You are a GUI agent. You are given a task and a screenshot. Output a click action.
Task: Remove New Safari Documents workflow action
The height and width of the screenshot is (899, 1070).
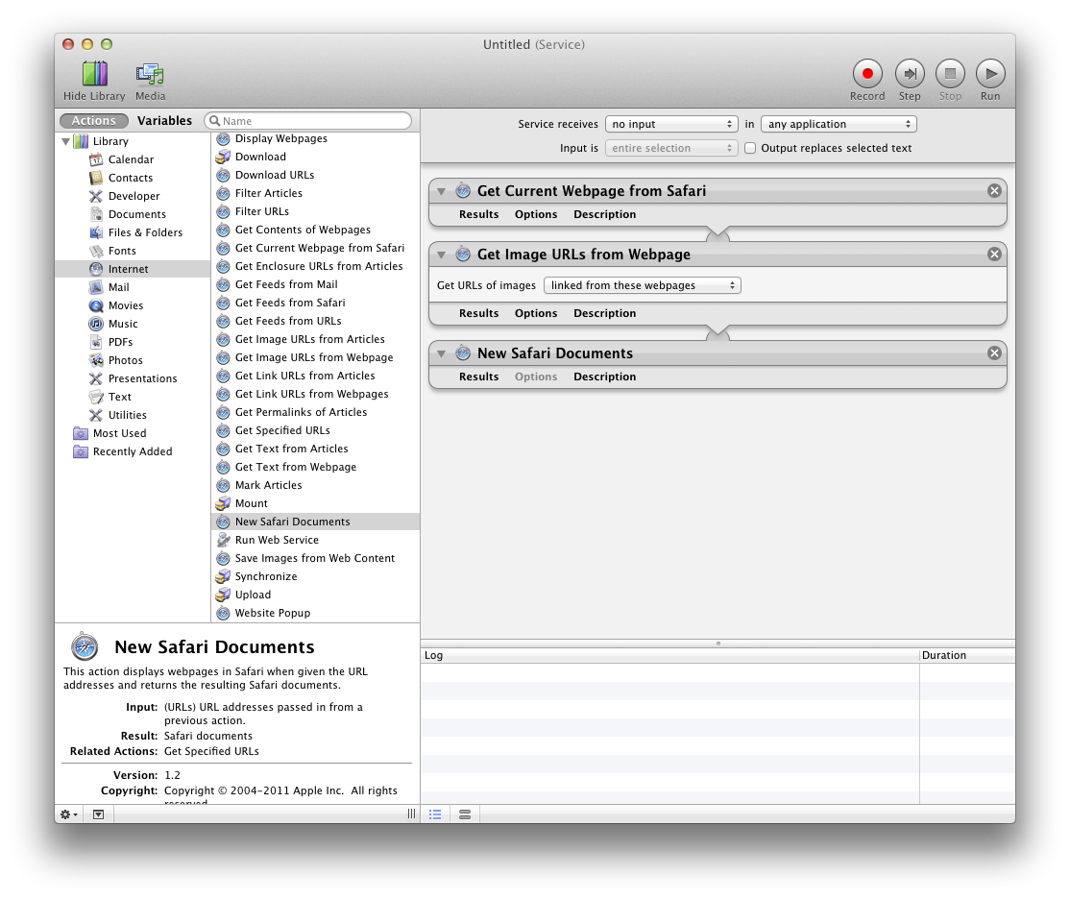pos(994,352)
